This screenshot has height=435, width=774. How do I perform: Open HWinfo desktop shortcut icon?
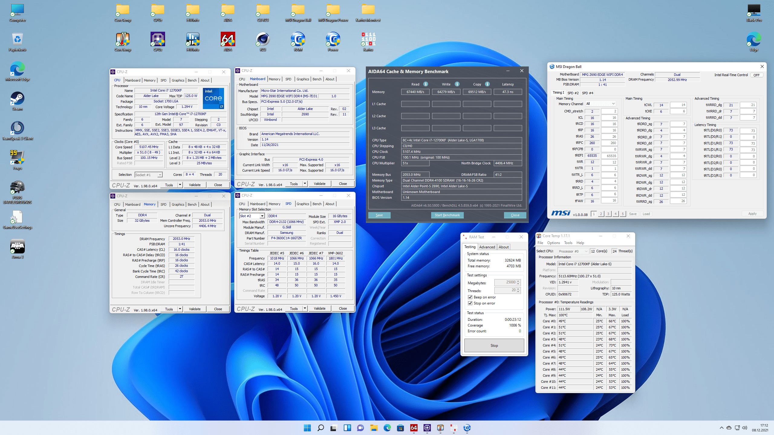[193, 40]
